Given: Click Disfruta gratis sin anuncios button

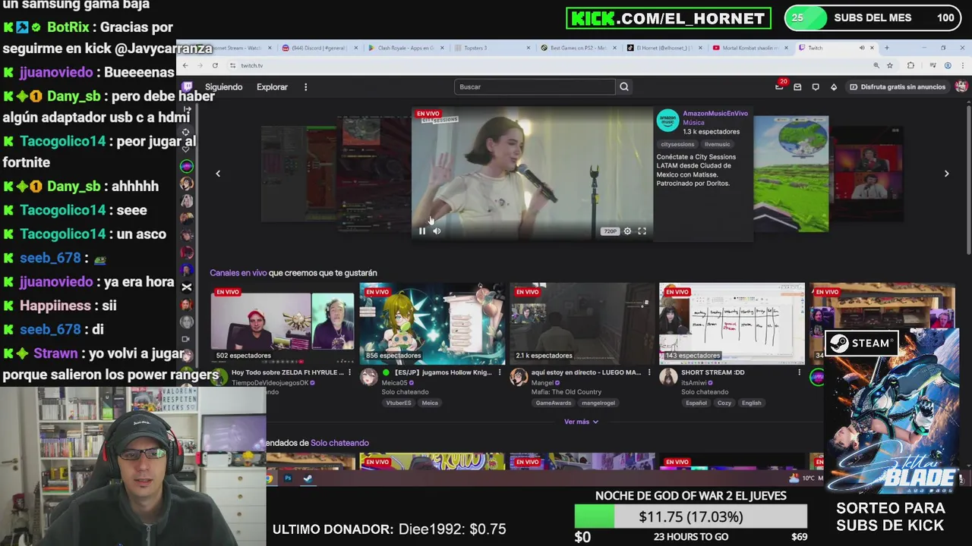Looking at the screenshot, I should pyautogui.click(x=897, y=87).
